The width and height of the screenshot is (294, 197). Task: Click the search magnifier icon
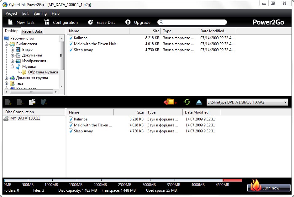[161, 22]
